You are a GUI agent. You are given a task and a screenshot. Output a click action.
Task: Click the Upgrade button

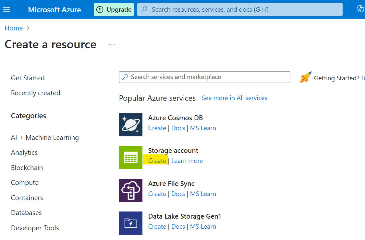pos(114,9)
